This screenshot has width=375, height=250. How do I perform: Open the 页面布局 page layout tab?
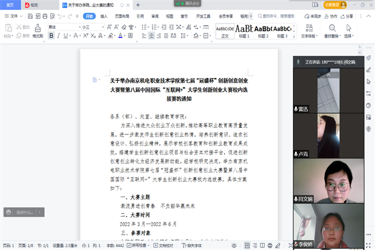pos(122,16)
